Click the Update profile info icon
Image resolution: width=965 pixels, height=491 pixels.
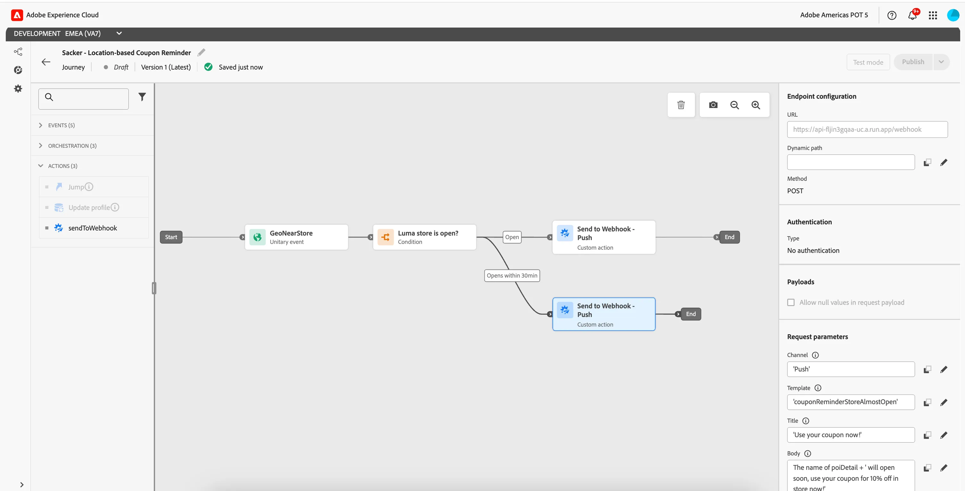115,207
